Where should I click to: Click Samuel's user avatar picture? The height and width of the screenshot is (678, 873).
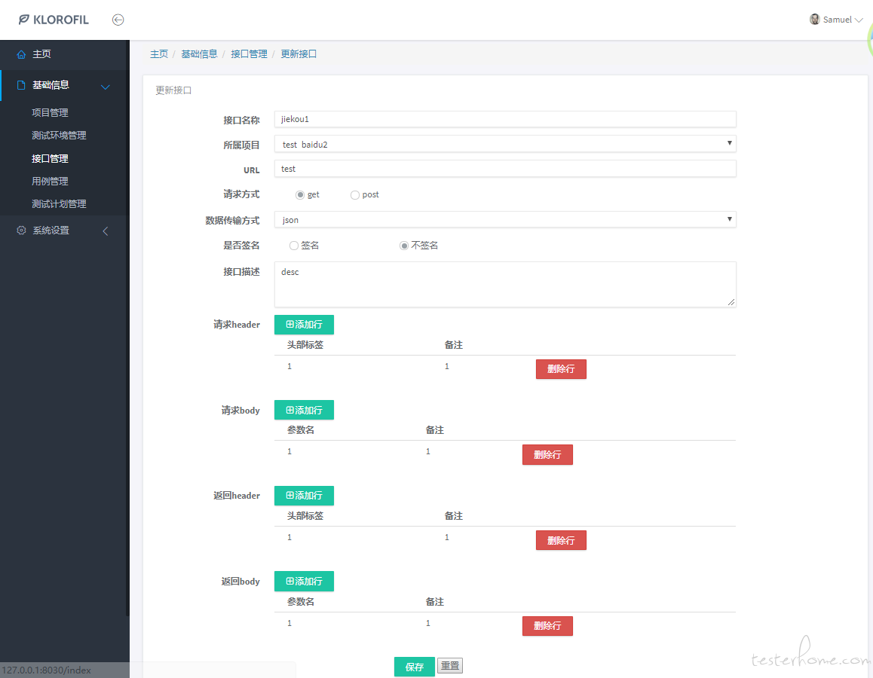(814, 20)
